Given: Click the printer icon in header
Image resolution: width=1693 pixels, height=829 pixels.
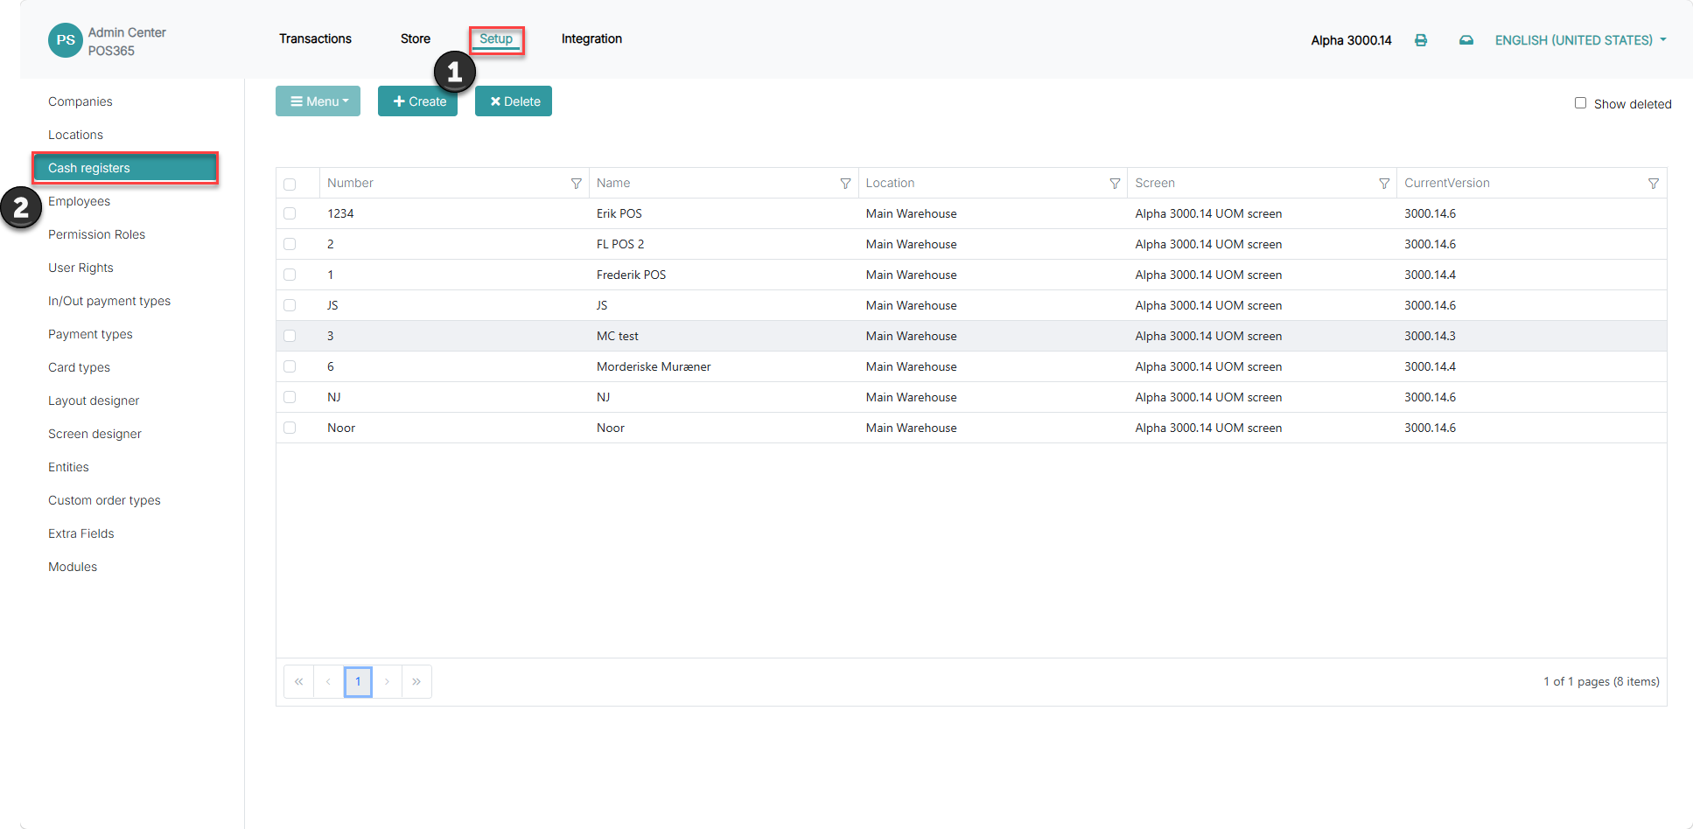Looking at the screenshot, I should pos(1421,40).
